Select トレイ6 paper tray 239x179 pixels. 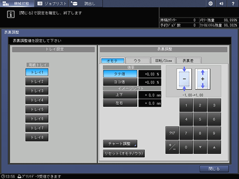point(37,119)
